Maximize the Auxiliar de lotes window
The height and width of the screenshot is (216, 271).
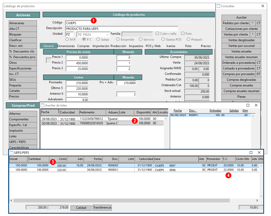pos(248,105)
